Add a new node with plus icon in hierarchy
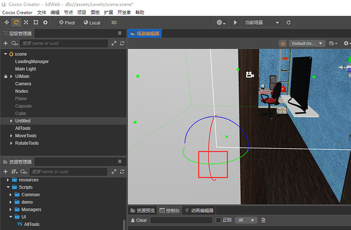This screenshot has width=351, height=230. tap(6, 43)
